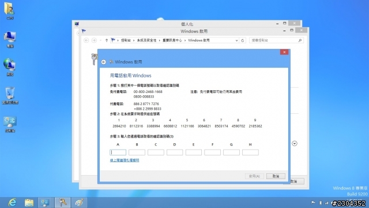The height and width of the screenshot is (208, 369).
Task: Click confirmation ID field F
Action: pyautogui.click(x=213, y=153)
